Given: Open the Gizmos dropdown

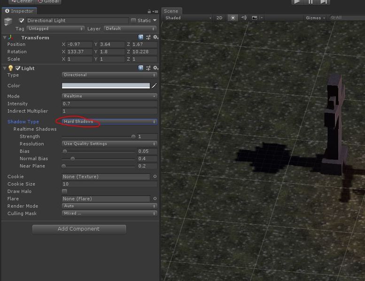Looking at the screenshot, I should click(315, 18).
